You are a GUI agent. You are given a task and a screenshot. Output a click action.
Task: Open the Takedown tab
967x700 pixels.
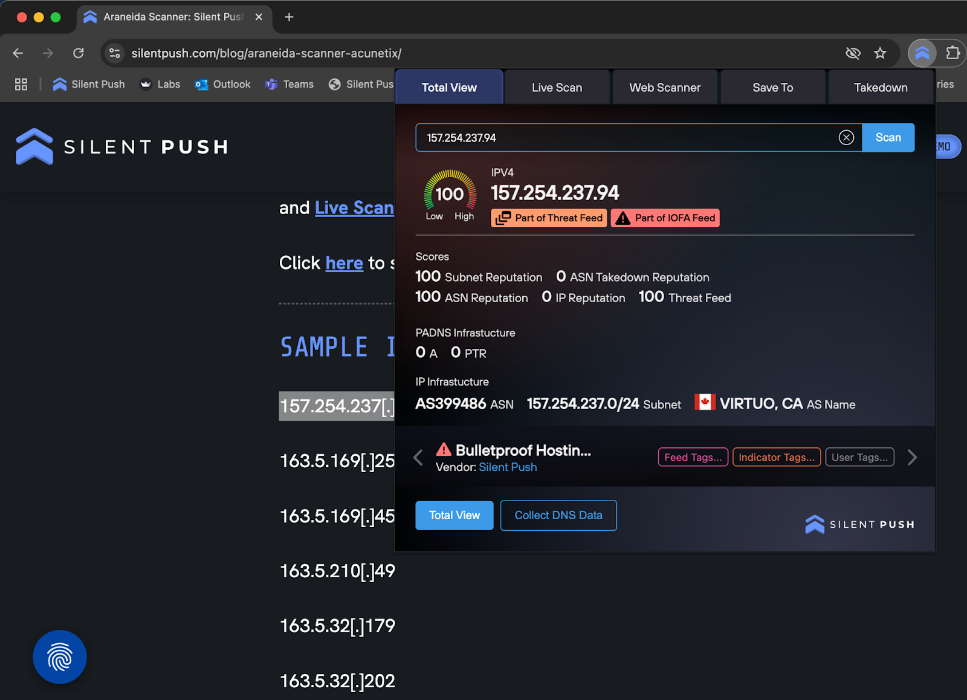pyautogui.click(x=881, y=87)
